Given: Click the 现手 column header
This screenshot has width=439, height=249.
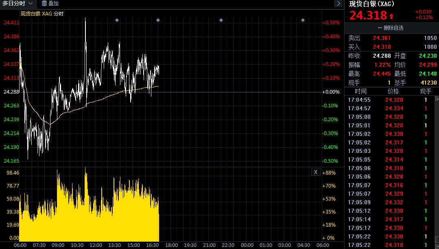Looking at the screenshot, I should [x=426, y=91].
